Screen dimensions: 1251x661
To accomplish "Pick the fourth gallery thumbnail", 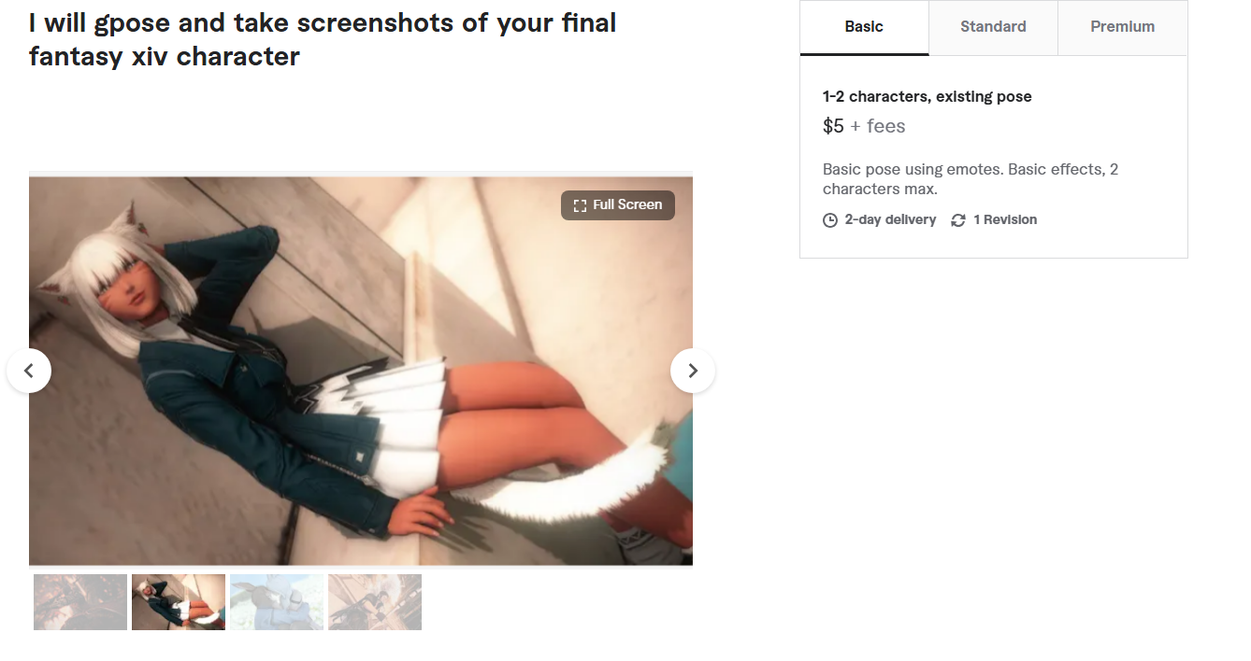I will tap(375, 602).
